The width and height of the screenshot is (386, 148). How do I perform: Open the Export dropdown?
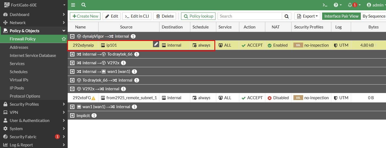click(x=307, y=16)
